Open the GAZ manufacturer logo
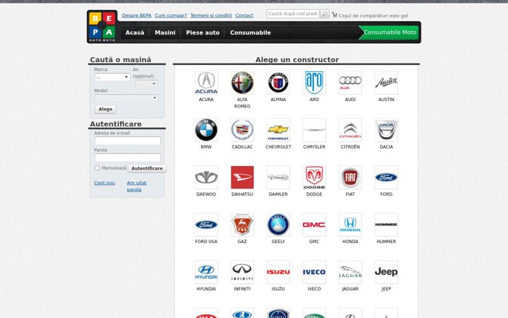This screenshot has height=318, width=508. click(x=242, y=225)
